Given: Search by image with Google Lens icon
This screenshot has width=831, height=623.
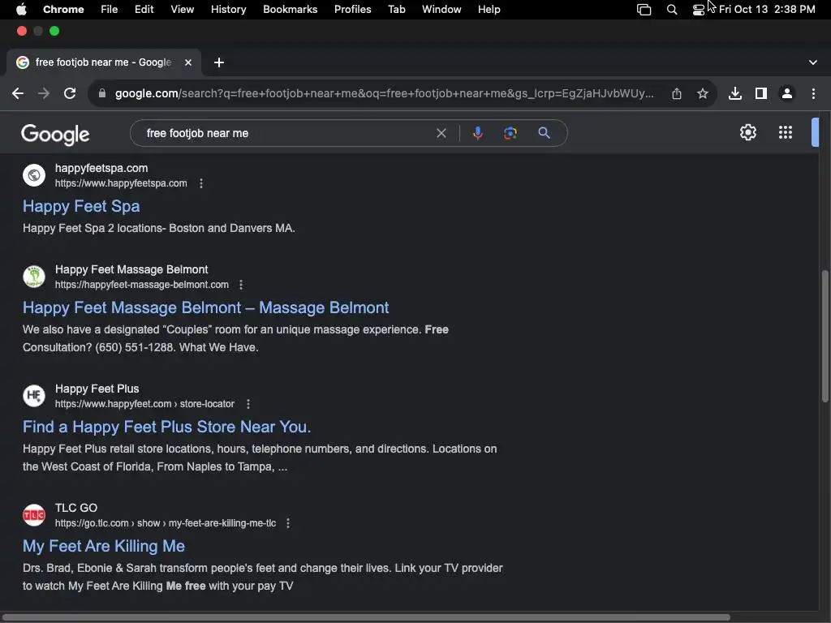Looking at the screenshot, I should click(510, 133).
